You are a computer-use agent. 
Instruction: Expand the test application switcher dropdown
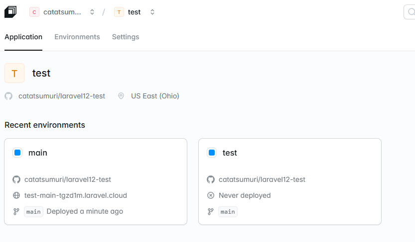(152, 12)
